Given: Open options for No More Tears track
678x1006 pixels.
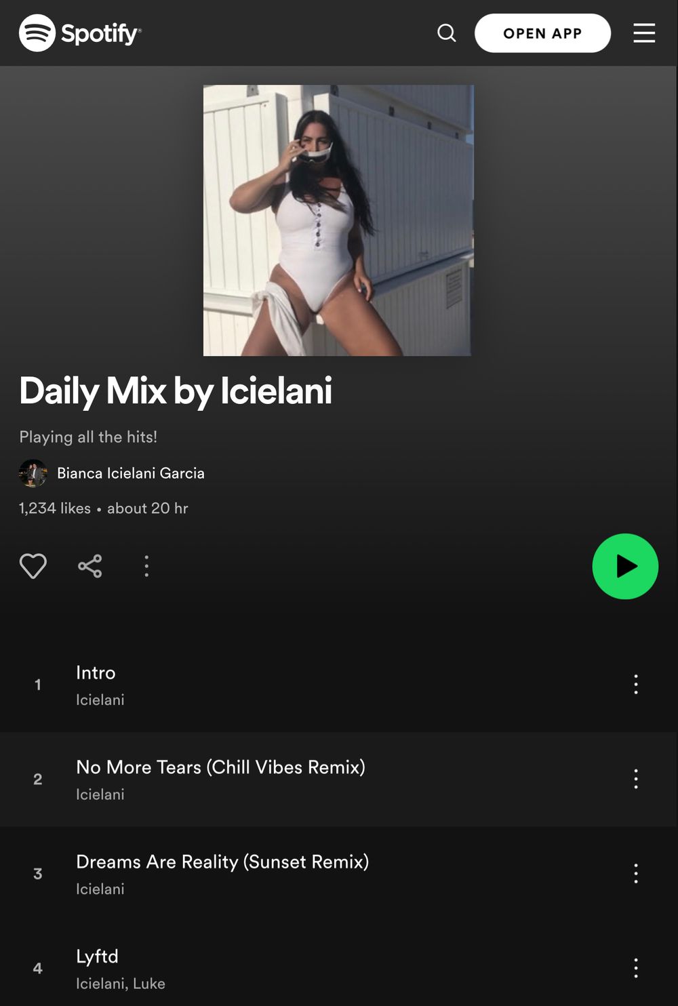Looking at the screenshot, I should [x=636, y=779].
